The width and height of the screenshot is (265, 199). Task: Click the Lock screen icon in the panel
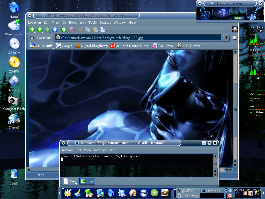click(x=230, y=190)
